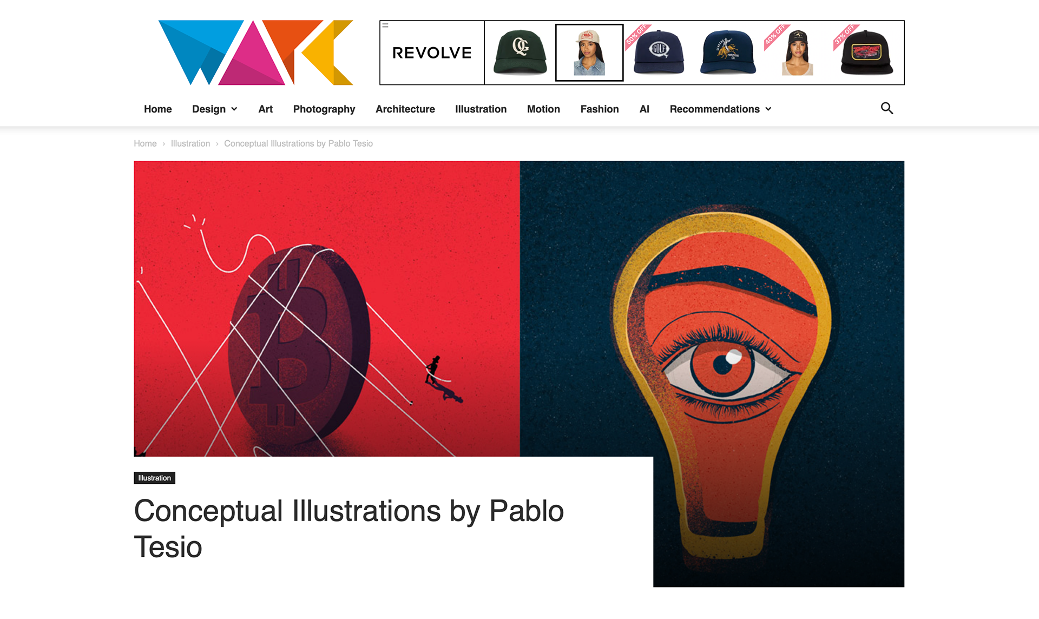Click the navy rodeo cap ad image
The image size is (1039, 619).
(728, 52)
